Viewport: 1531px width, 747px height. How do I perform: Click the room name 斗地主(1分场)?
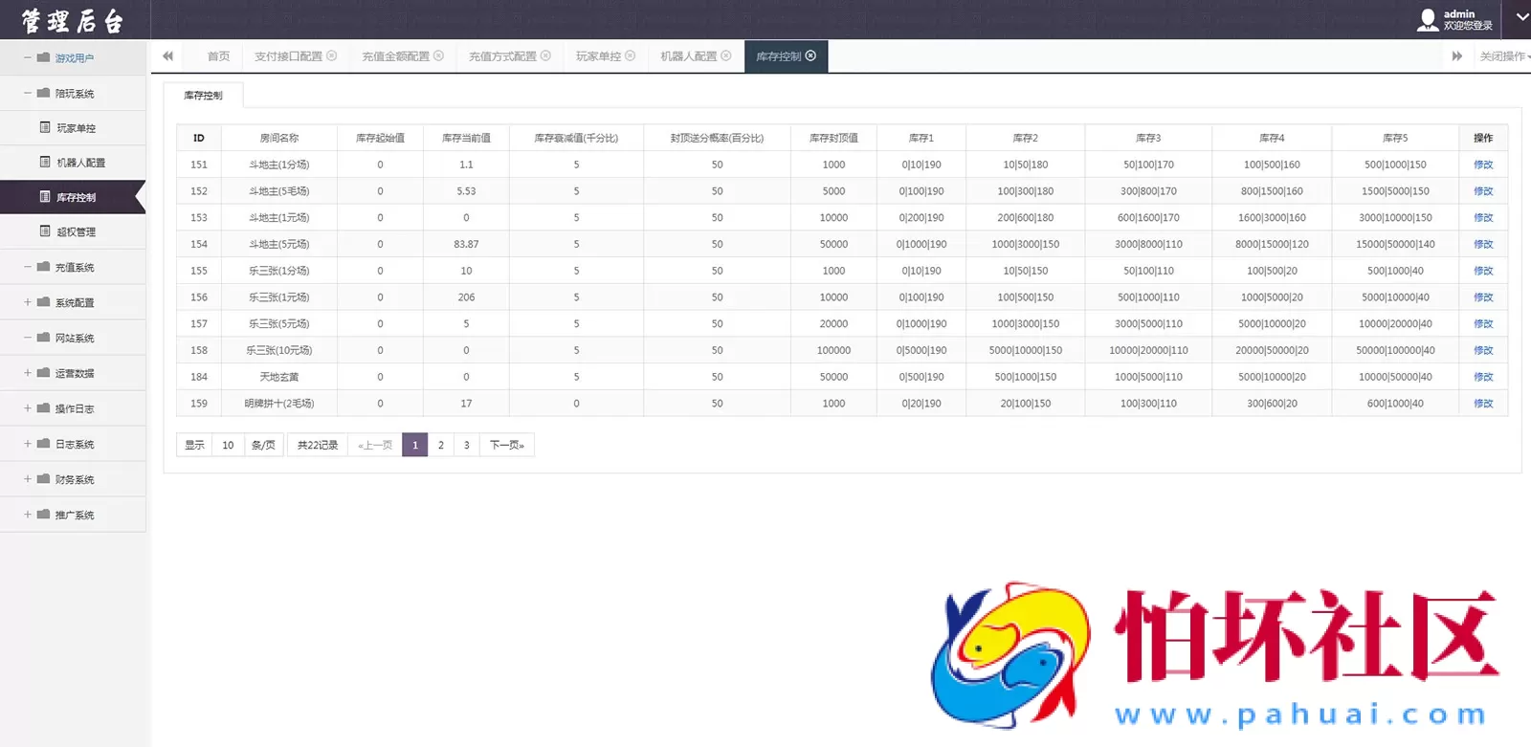coord(279,165)
